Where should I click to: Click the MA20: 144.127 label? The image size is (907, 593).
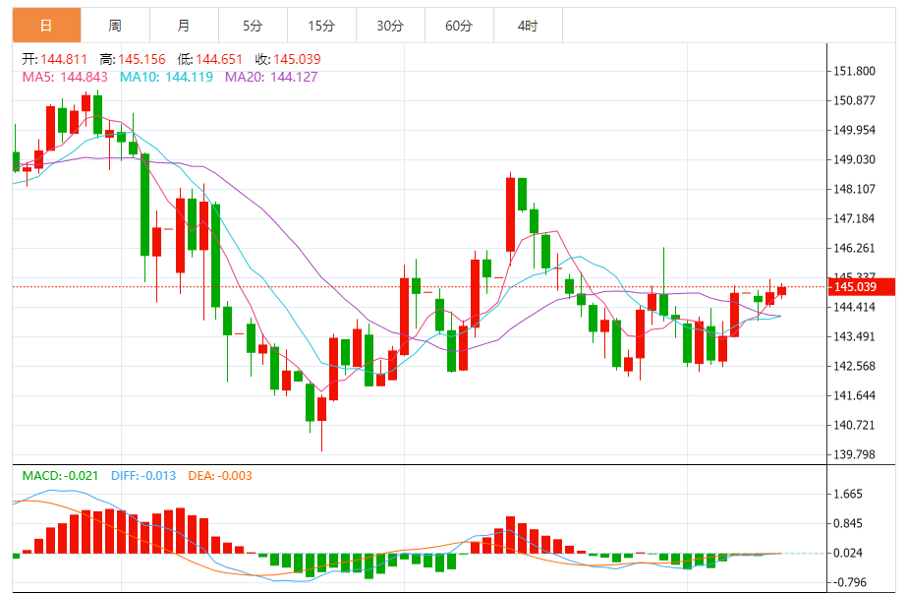click(x=271, y=77)
